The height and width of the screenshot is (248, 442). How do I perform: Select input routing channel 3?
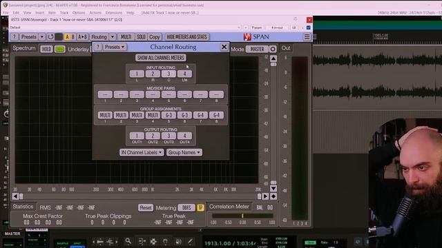tap(169, 74)
